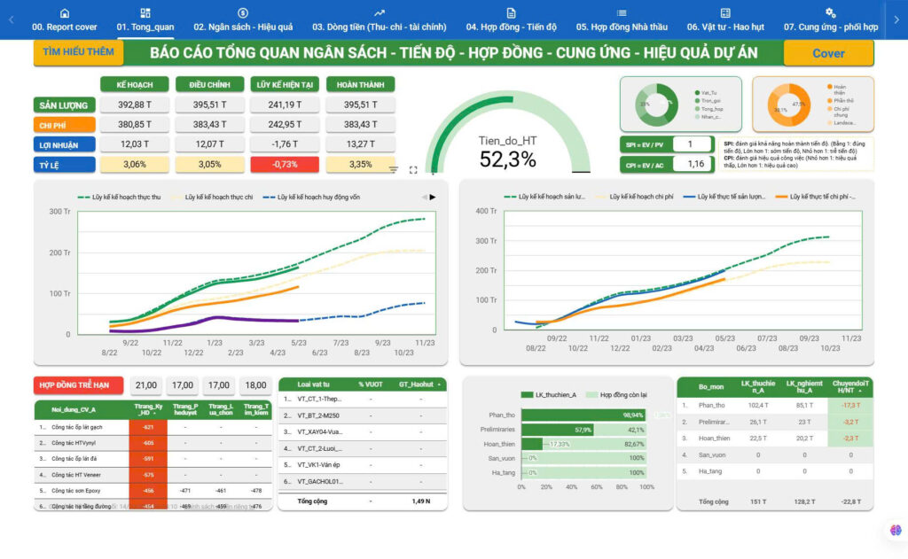The image size is (908, 559).
Task: Click the dollar coin icon for Ngân sách
Action: coord(243,12)
